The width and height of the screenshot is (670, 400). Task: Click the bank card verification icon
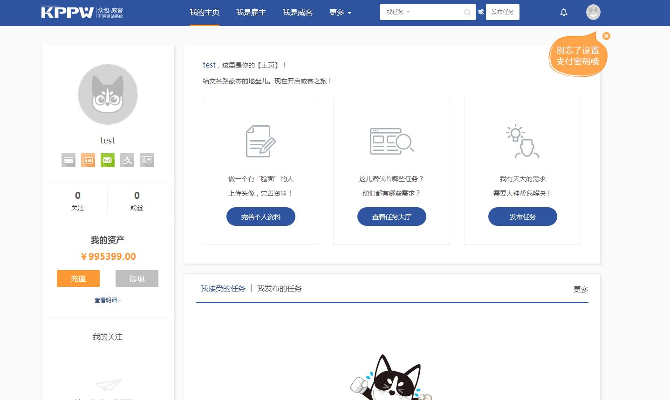tap(68, 160)
